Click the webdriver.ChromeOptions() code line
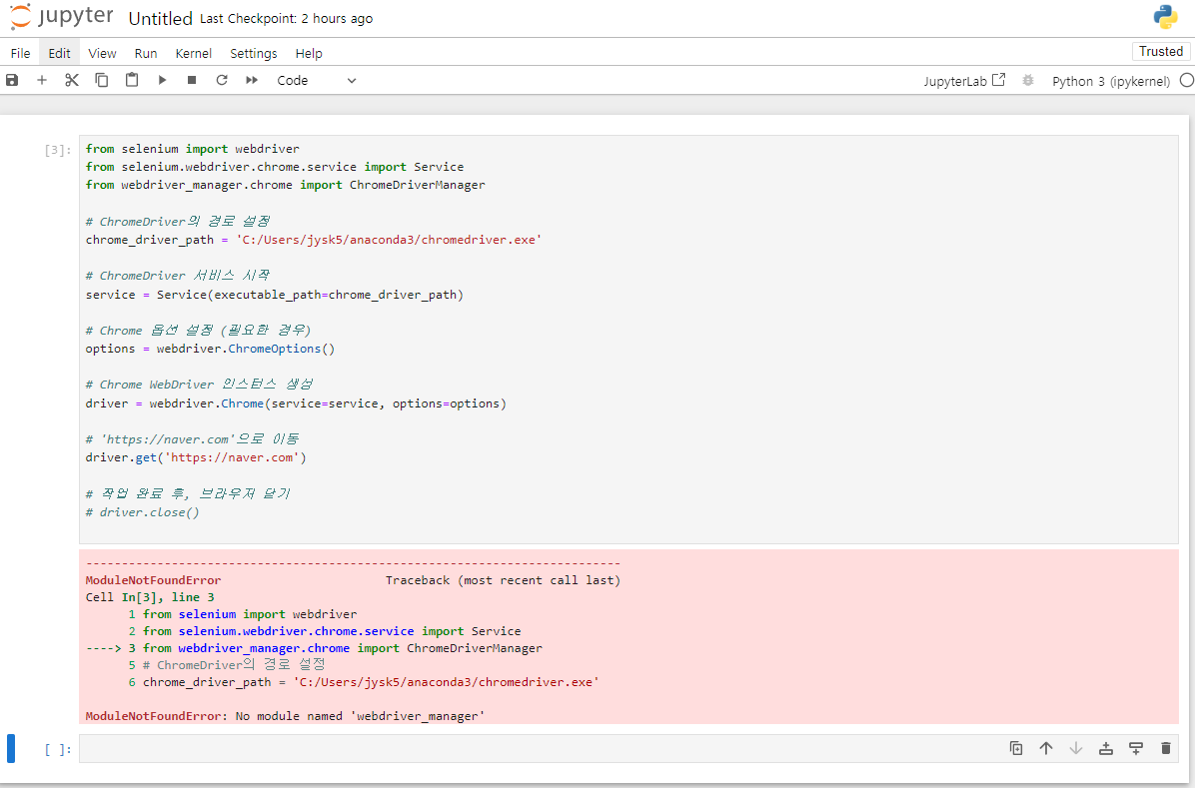The width and height of the screenshot is (1195, 788). 211,349
